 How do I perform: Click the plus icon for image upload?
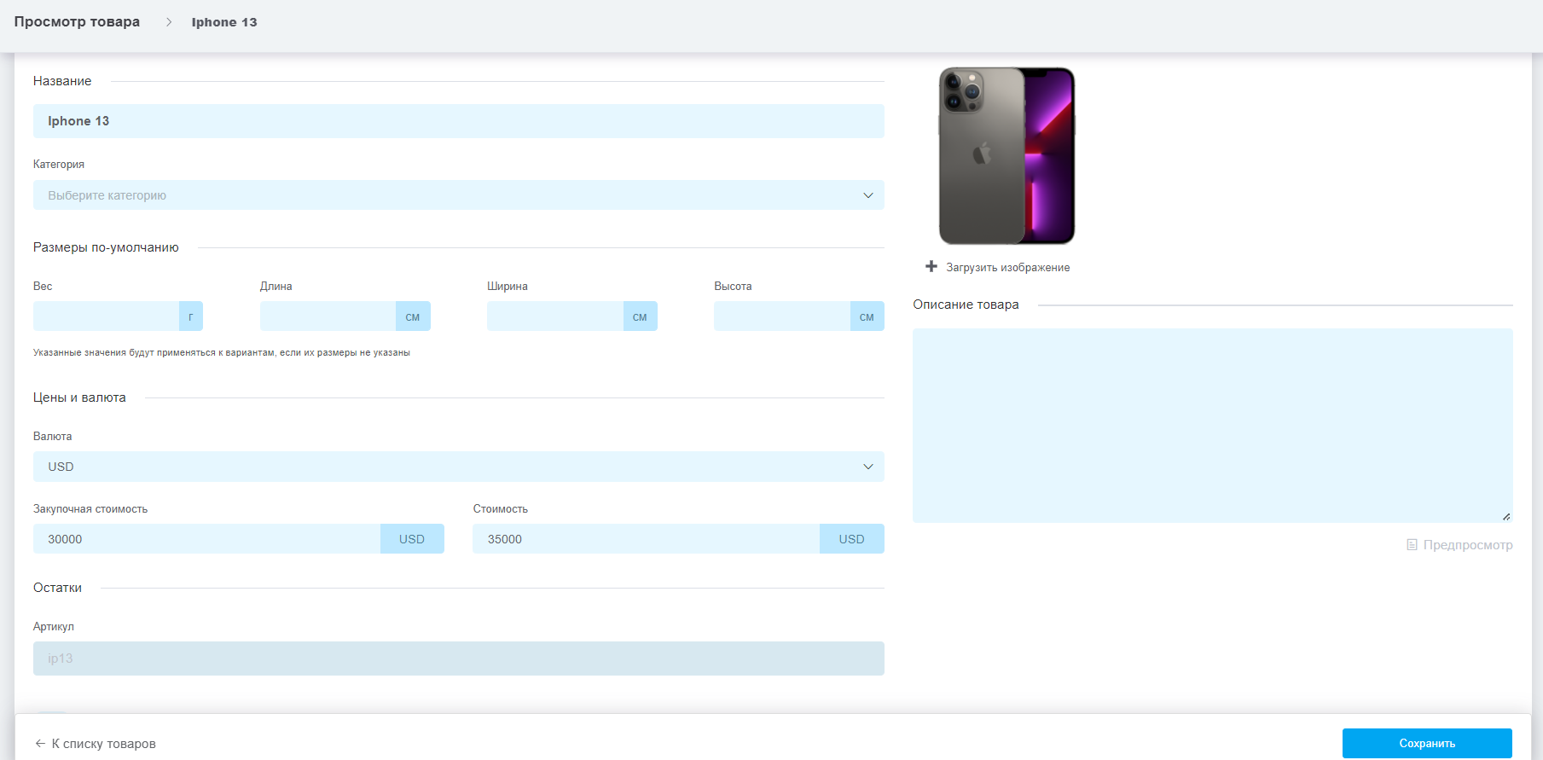coord(931,267)
